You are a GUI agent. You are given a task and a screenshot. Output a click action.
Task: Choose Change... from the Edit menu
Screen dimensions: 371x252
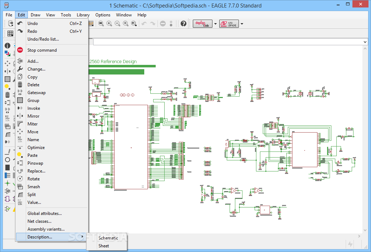coord(52,69)
